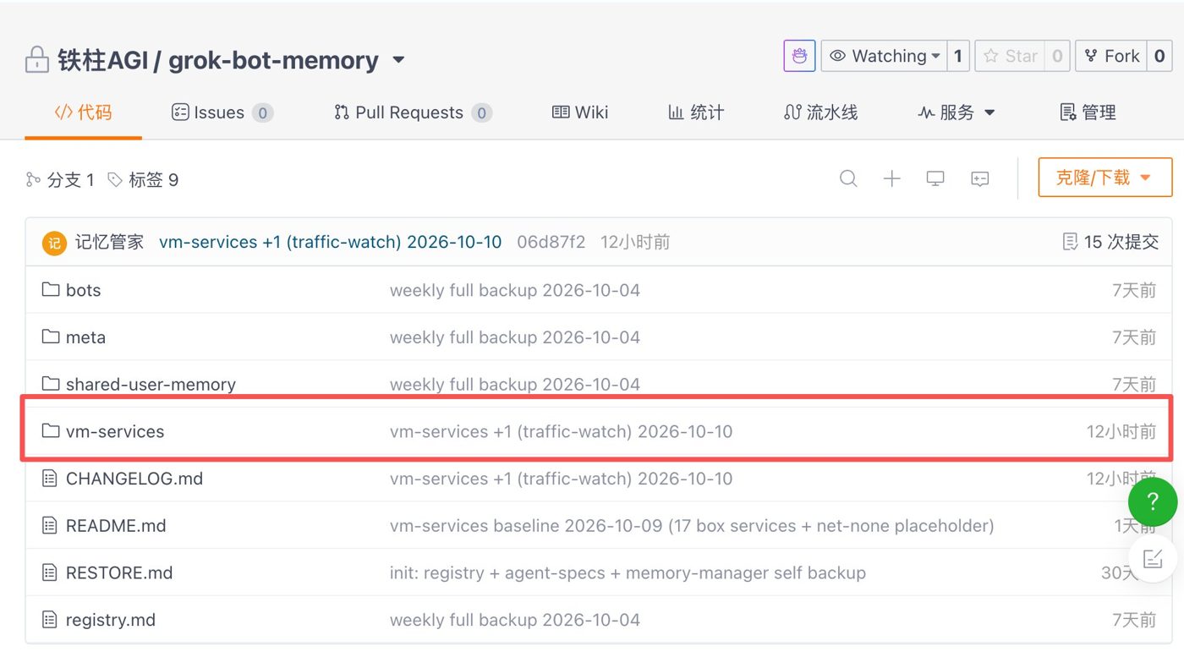Click the "vm-services baseline 2026-10-09" commit message
The image size is (1184, 668).
[x=692, y=526]
